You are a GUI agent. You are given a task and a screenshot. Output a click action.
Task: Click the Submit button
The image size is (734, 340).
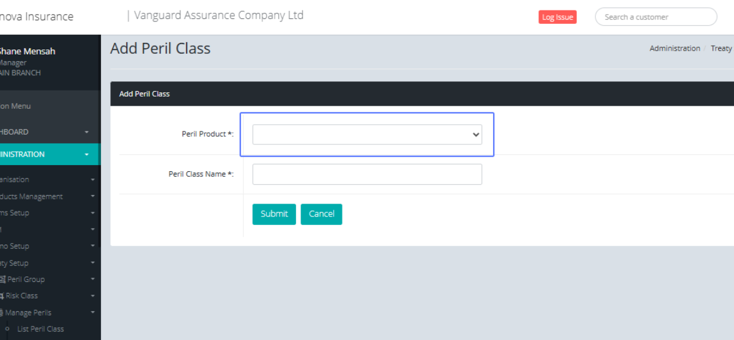pos(274,214)
